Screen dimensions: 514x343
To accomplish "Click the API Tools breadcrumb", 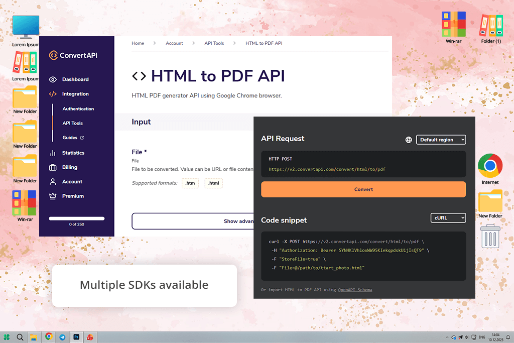I will 214,43.
